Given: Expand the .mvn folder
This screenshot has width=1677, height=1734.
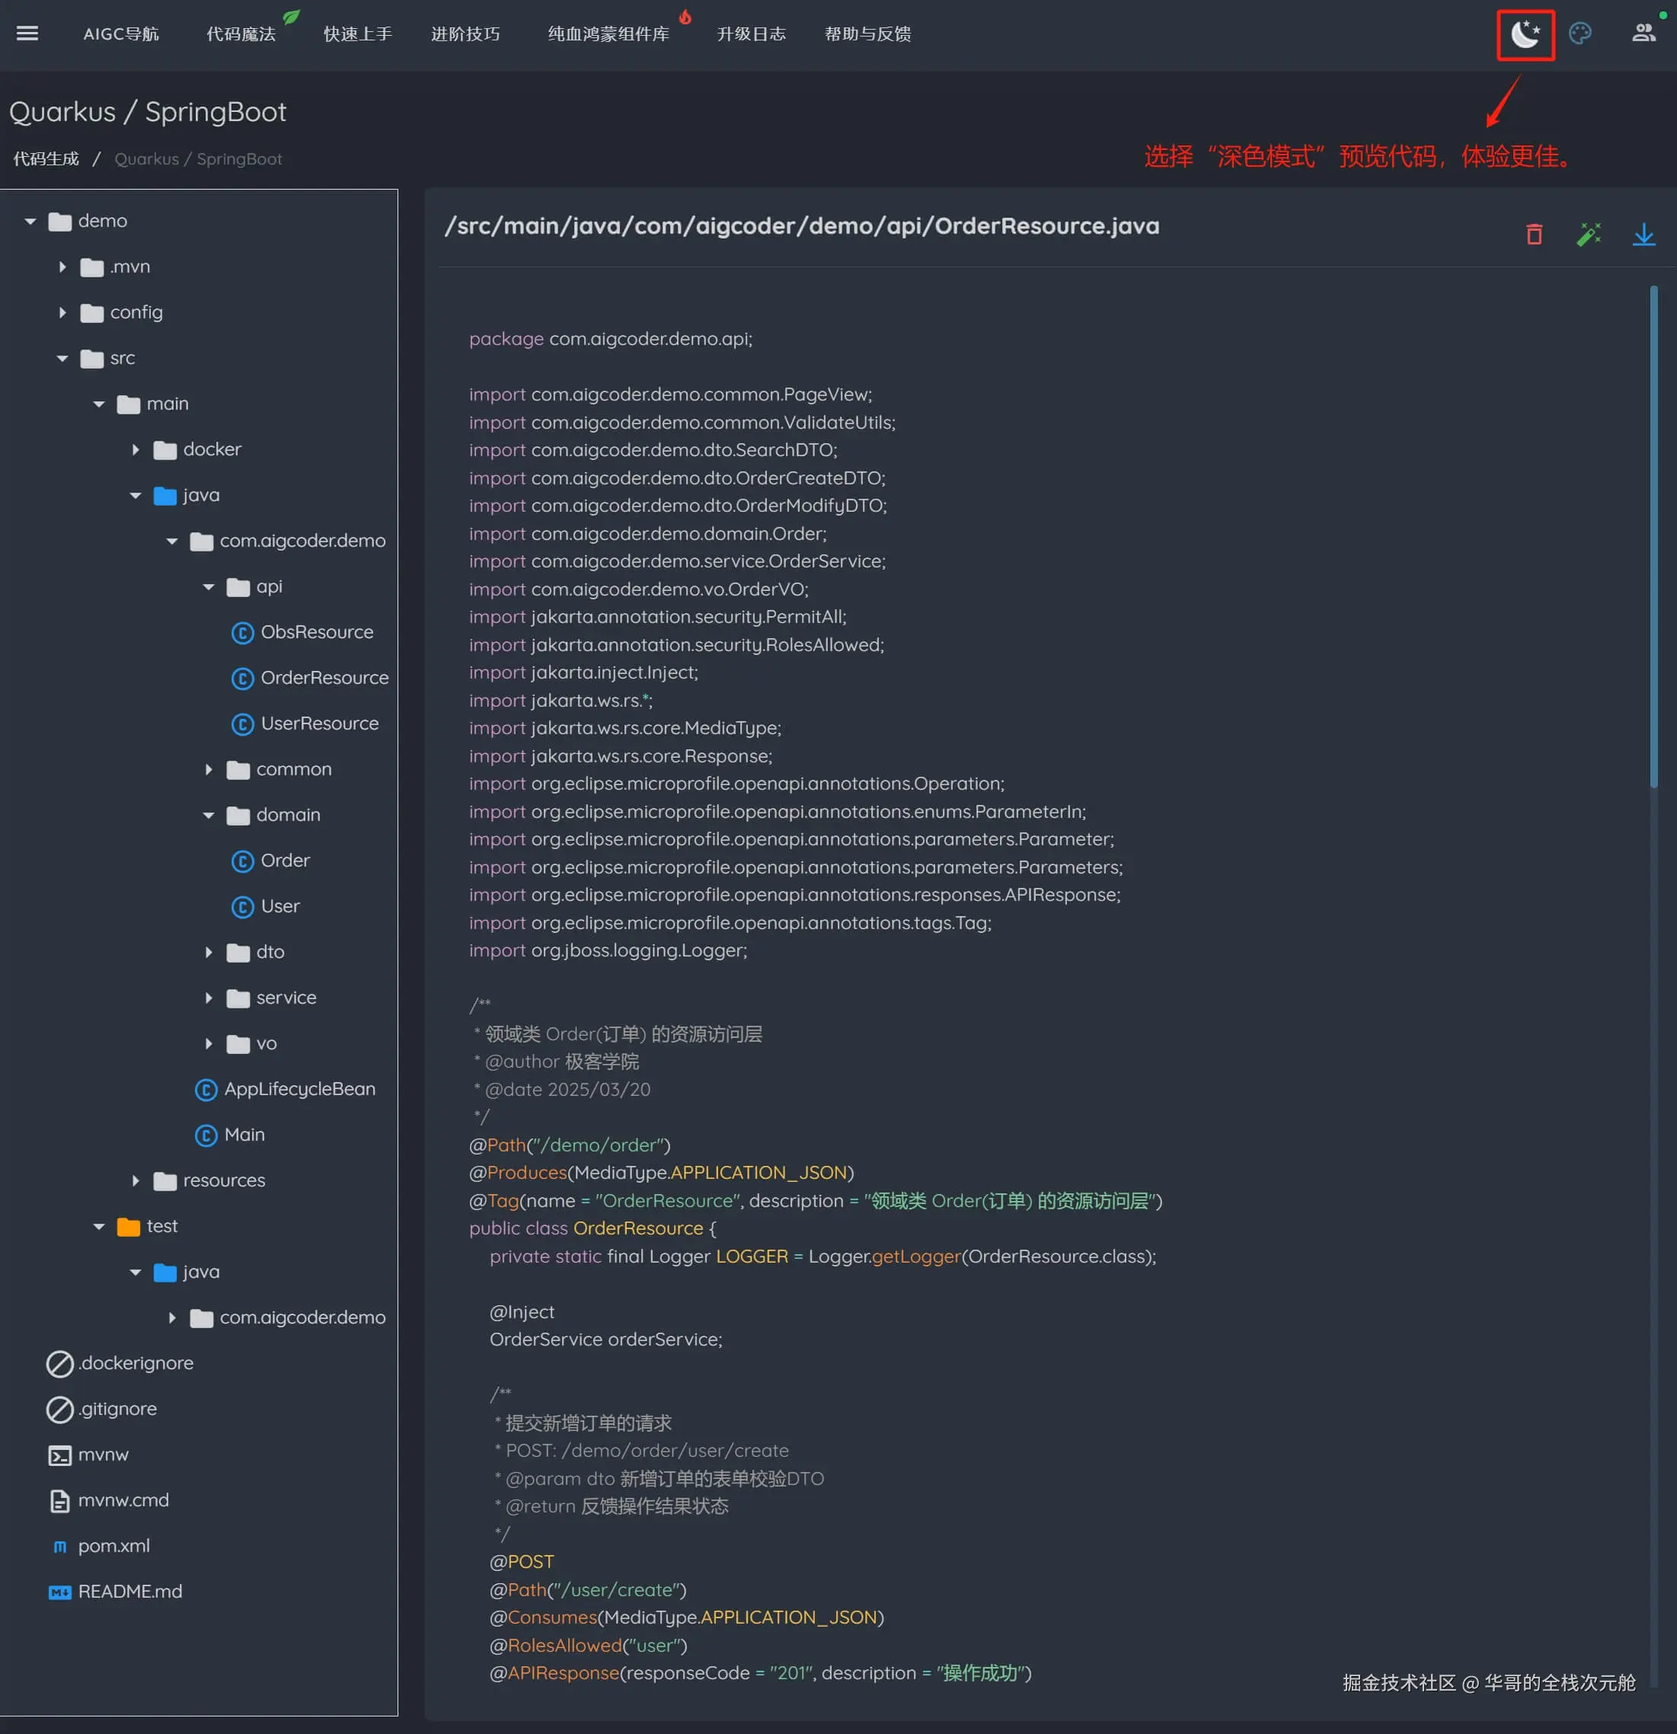Looking at the screenshot, I should [x=62, y=267].
